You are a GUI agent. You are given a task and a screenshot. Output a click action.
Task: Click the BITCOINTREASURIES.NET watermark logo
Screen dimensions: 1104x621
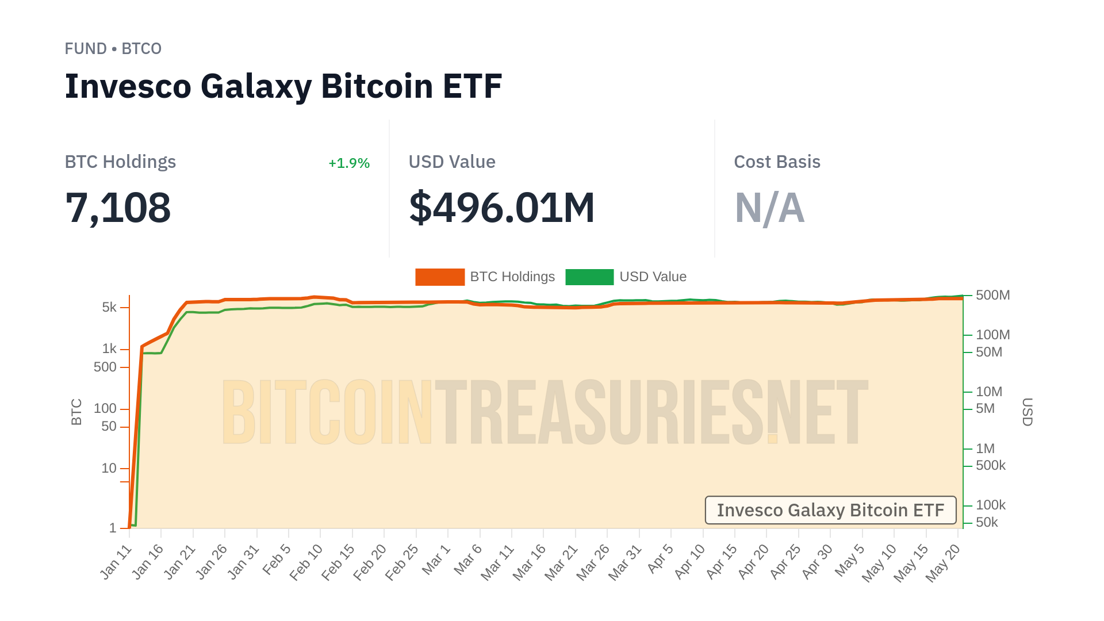[545, 412]
